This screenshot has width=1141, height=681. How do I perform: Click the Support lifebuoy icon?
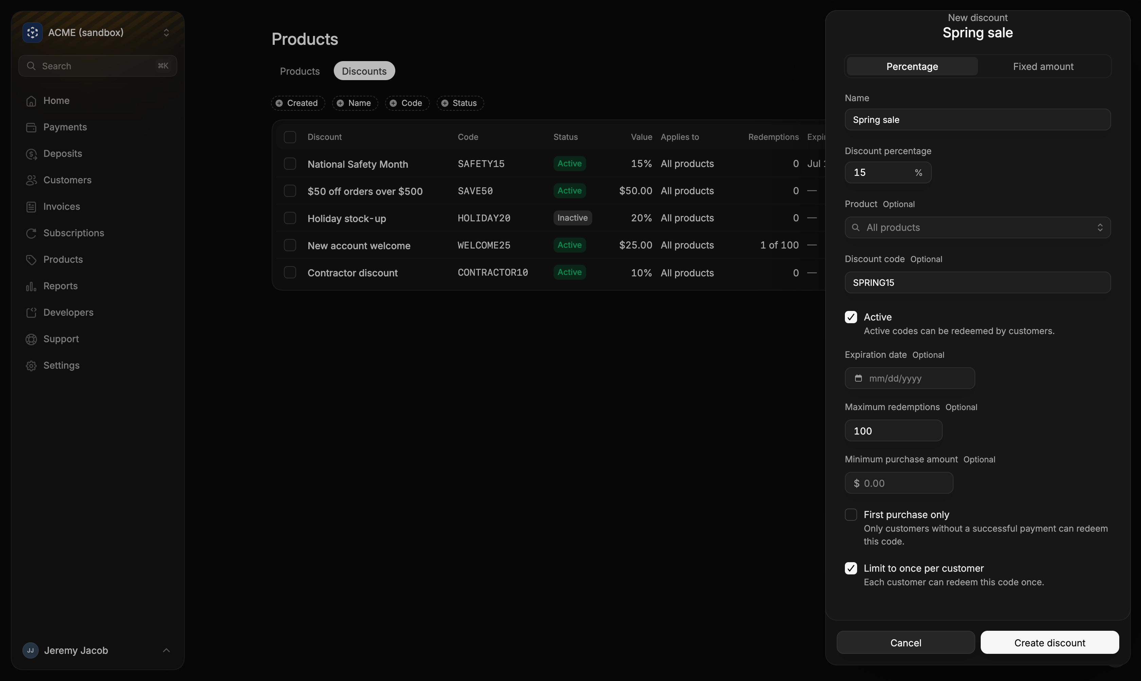pos(31,339)
